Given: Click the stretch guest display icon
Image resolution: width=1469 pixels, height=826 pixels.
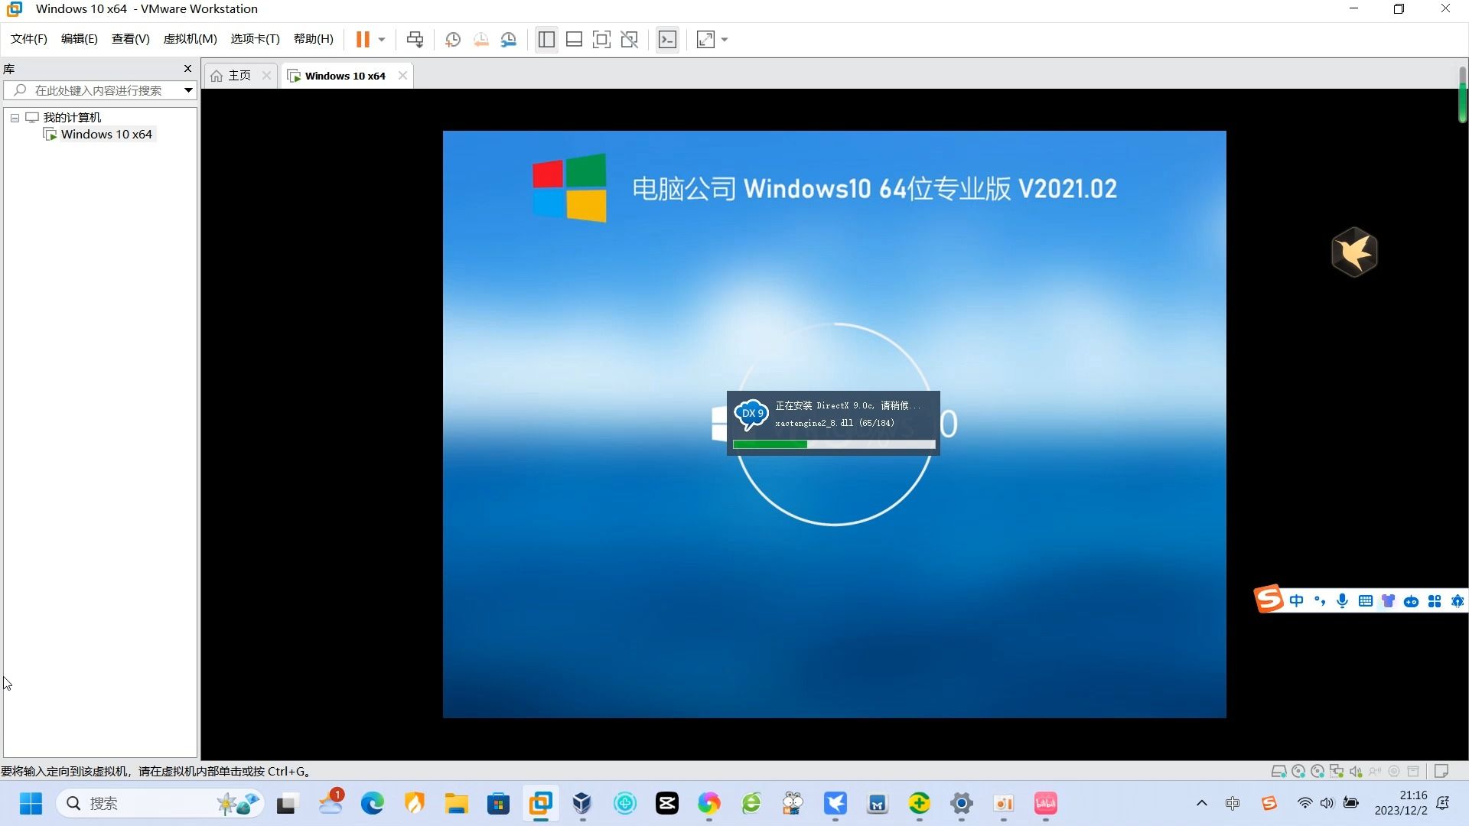Looking at the screenshot, I should pos(705,40).
